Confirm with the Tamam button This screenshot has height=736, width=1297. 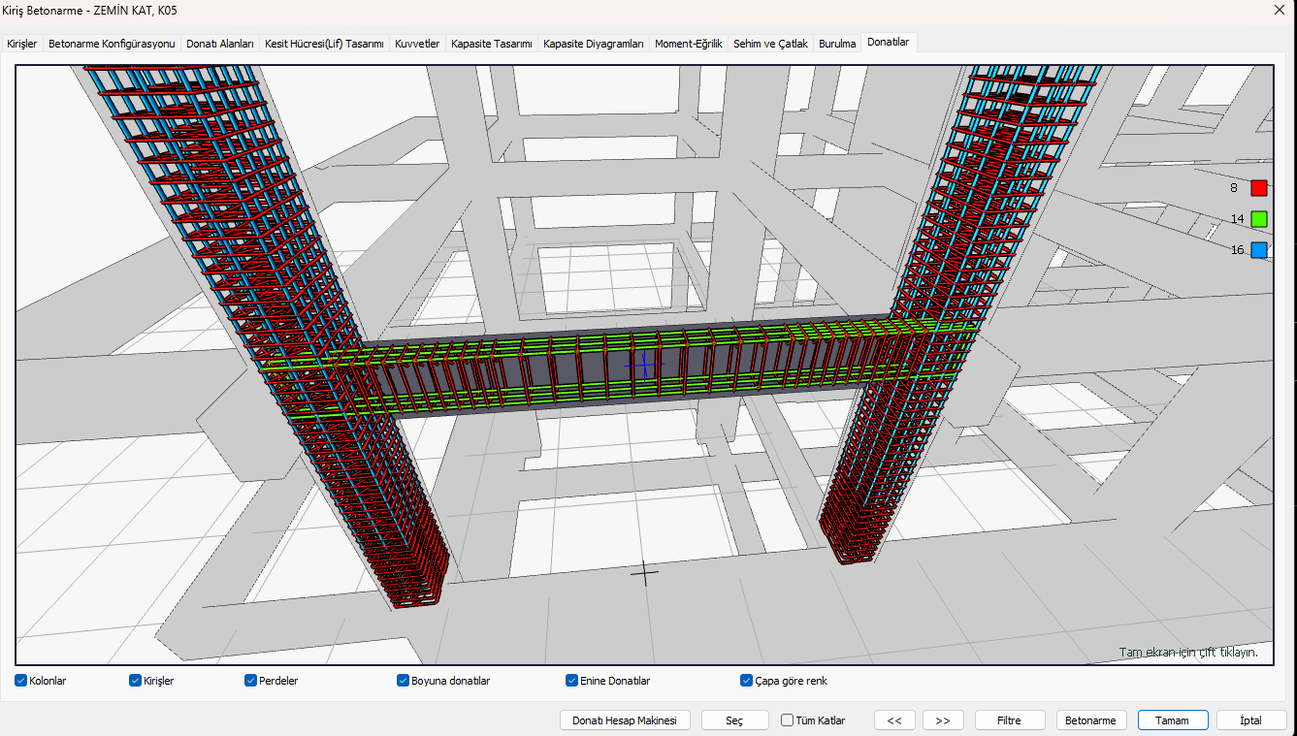pyautogui.click(x=1173, y=720)
